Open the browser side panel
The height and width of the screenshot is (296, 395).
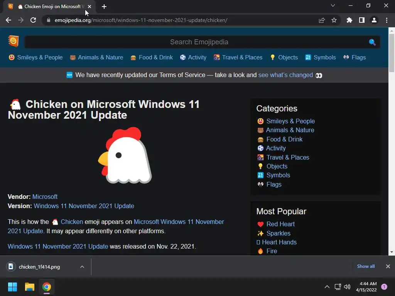(362, 20)
